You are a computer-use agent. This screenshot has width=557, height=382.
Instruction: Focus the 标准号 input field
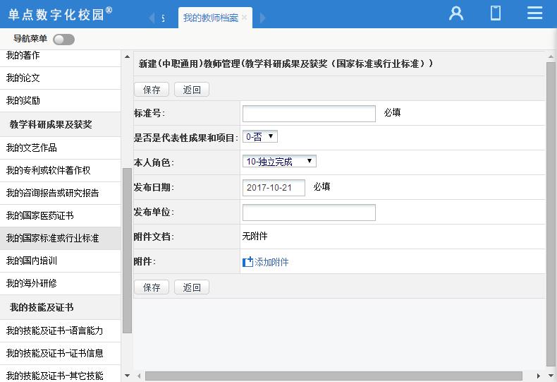(309, 114)
